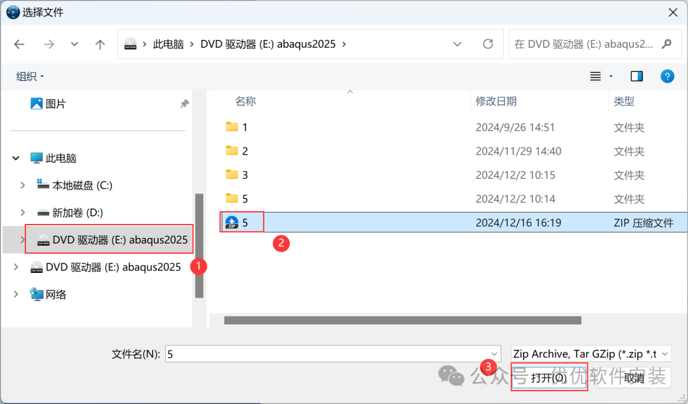Open the file type filter dropdown

point(590,353)
